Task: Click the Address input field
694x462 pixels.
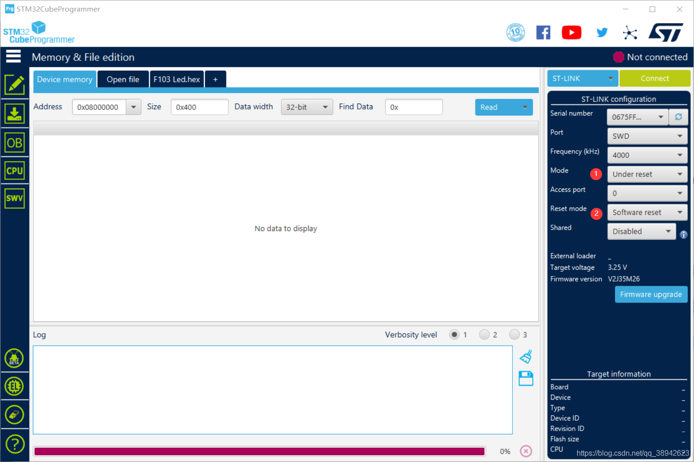Action: (99, 107)
